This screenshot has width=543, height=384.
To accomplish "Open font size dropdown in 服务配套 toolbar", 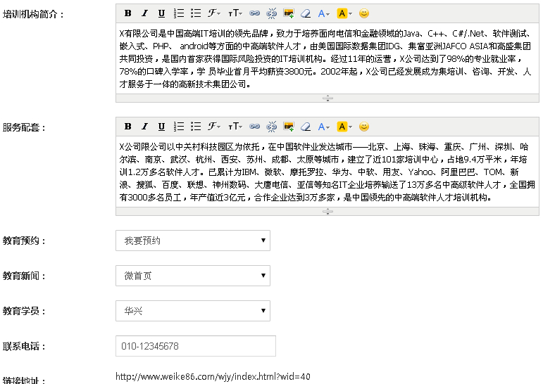I will click(x=235, y=127).
